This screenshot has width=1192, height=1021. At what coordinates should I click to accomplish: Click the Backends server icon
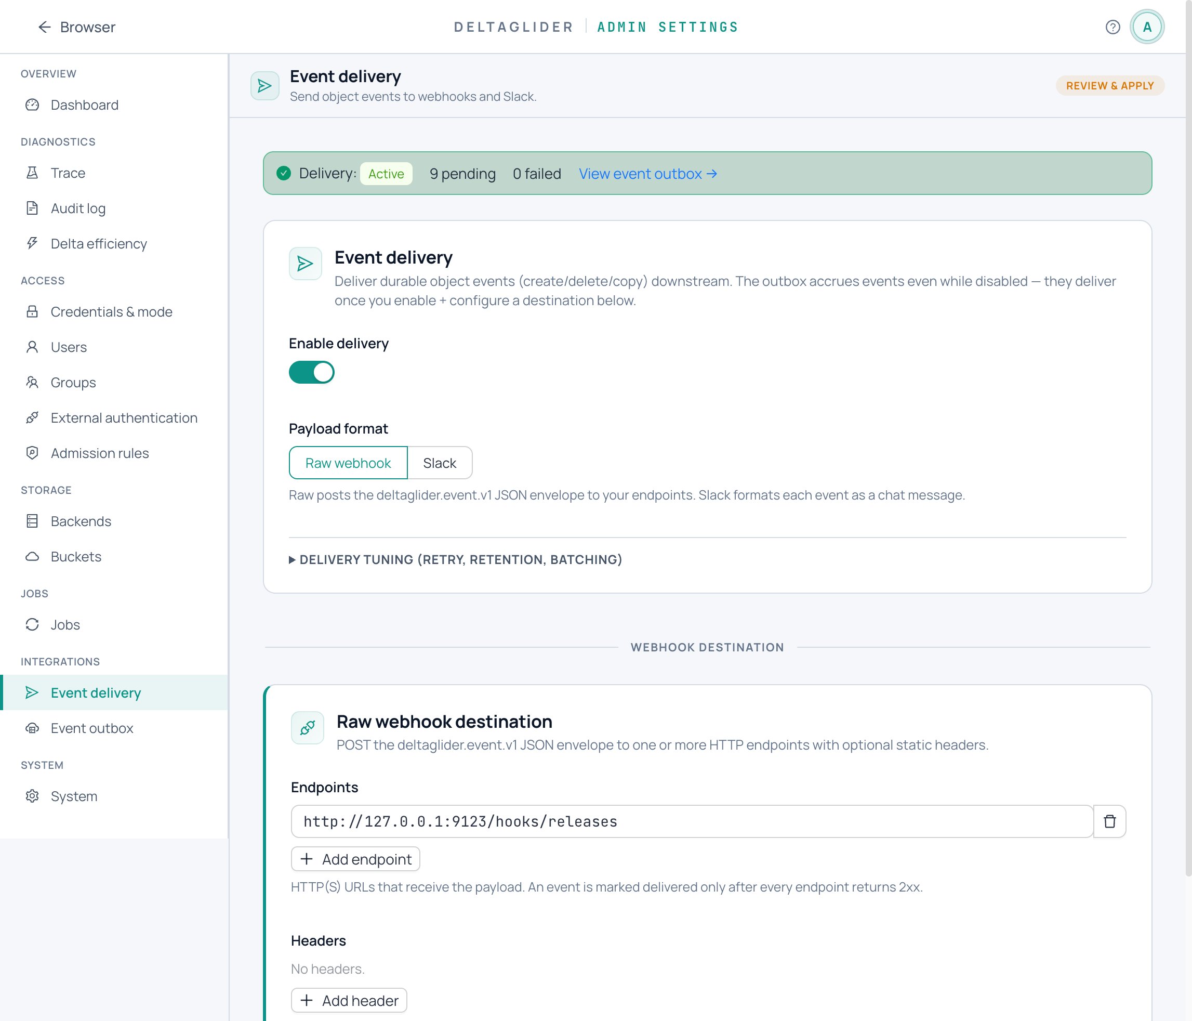tap(32, 521)
